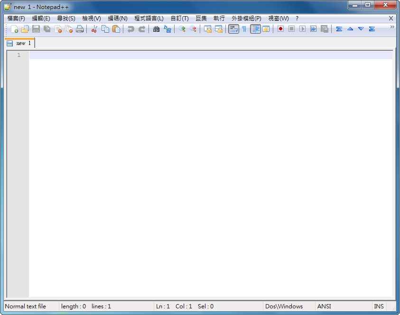The height and width of the screenshot is (315, 400).
Task: Open the 檔案(F) menu
Action: (16, 18)
